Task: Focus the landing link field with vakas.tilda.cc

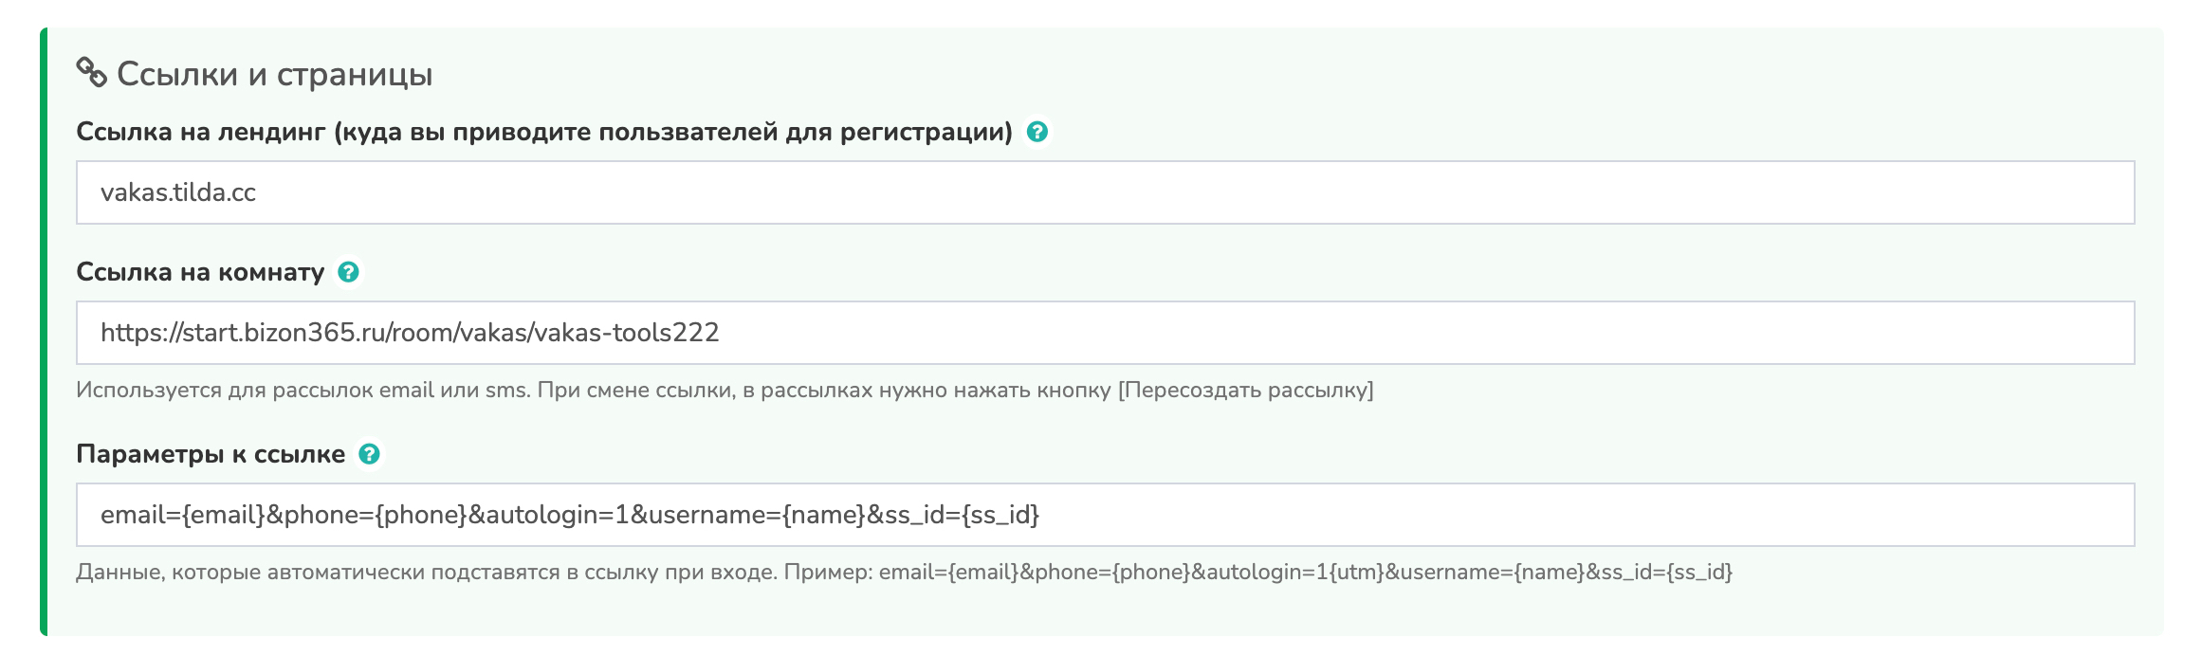Action: click(1105, 192)
